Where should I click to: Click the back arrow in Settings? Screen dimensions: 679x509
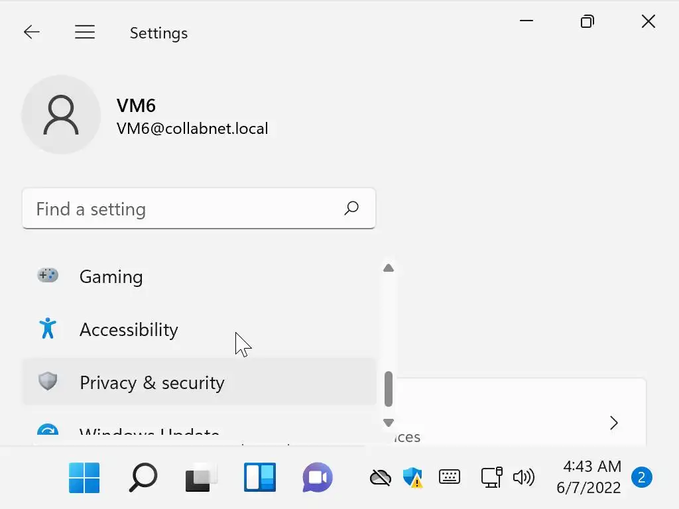pos(32,32)
